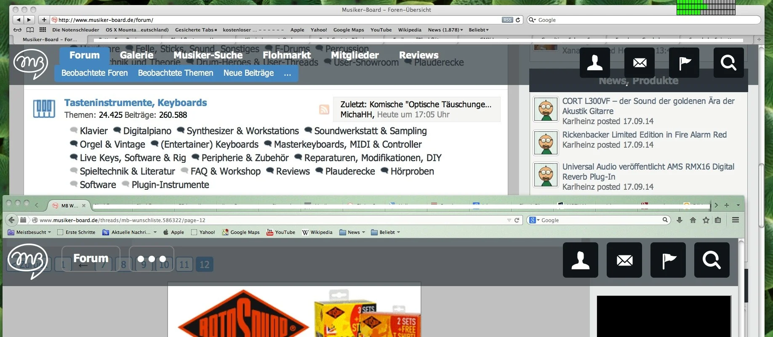
Task: Reload the page in Firefox's address bar
Action: [517, 220]
